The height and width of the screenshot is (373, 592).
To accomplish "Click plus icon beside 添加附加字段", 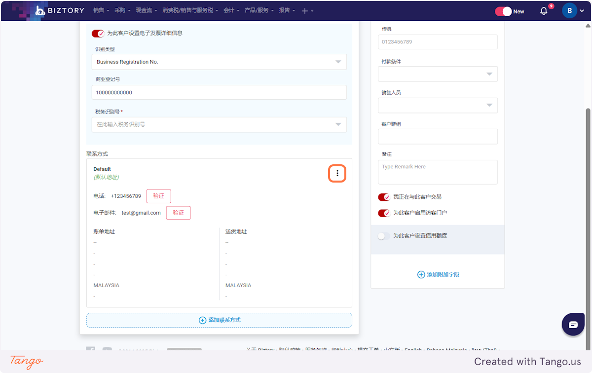I will (421, 274).
